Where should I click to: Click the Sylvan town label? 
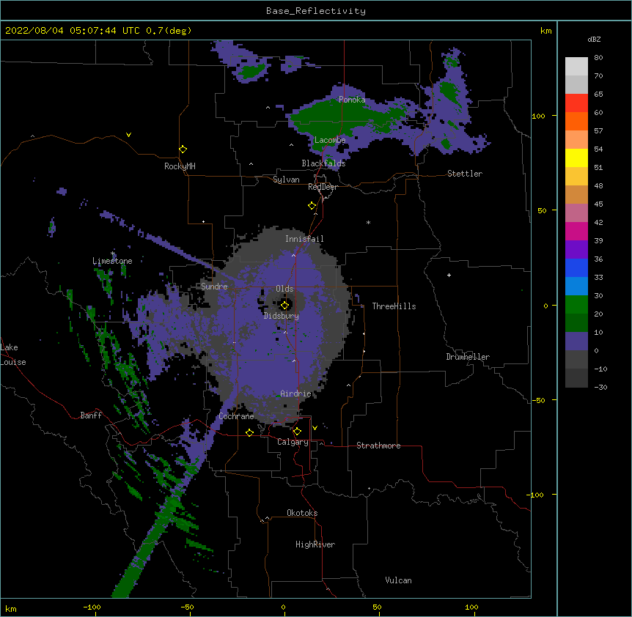tap(286, 180)
